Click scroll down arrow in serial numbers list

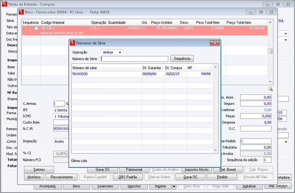[216, 151]
